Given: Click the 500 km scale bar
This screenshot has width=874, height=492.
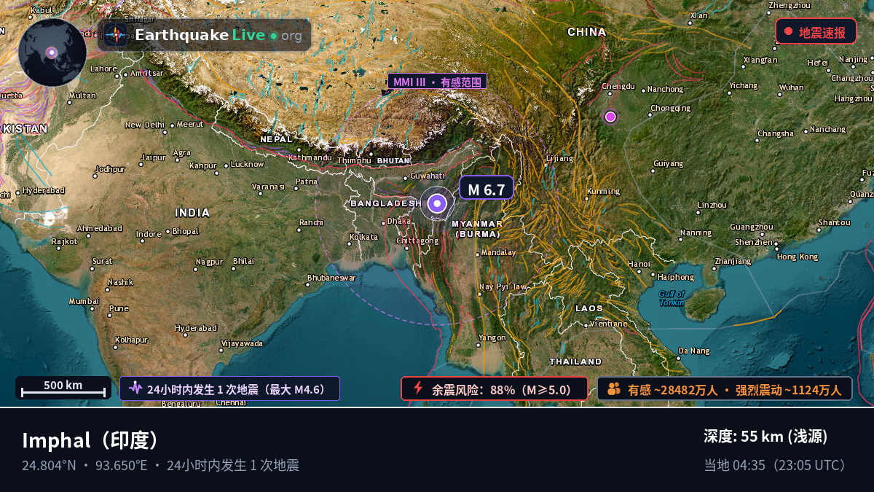Looking at the screenshot, I should [63, 388].
